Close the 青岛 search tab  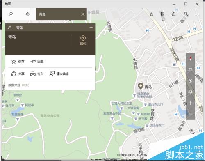pyautogui.click(x=83, y=14)
